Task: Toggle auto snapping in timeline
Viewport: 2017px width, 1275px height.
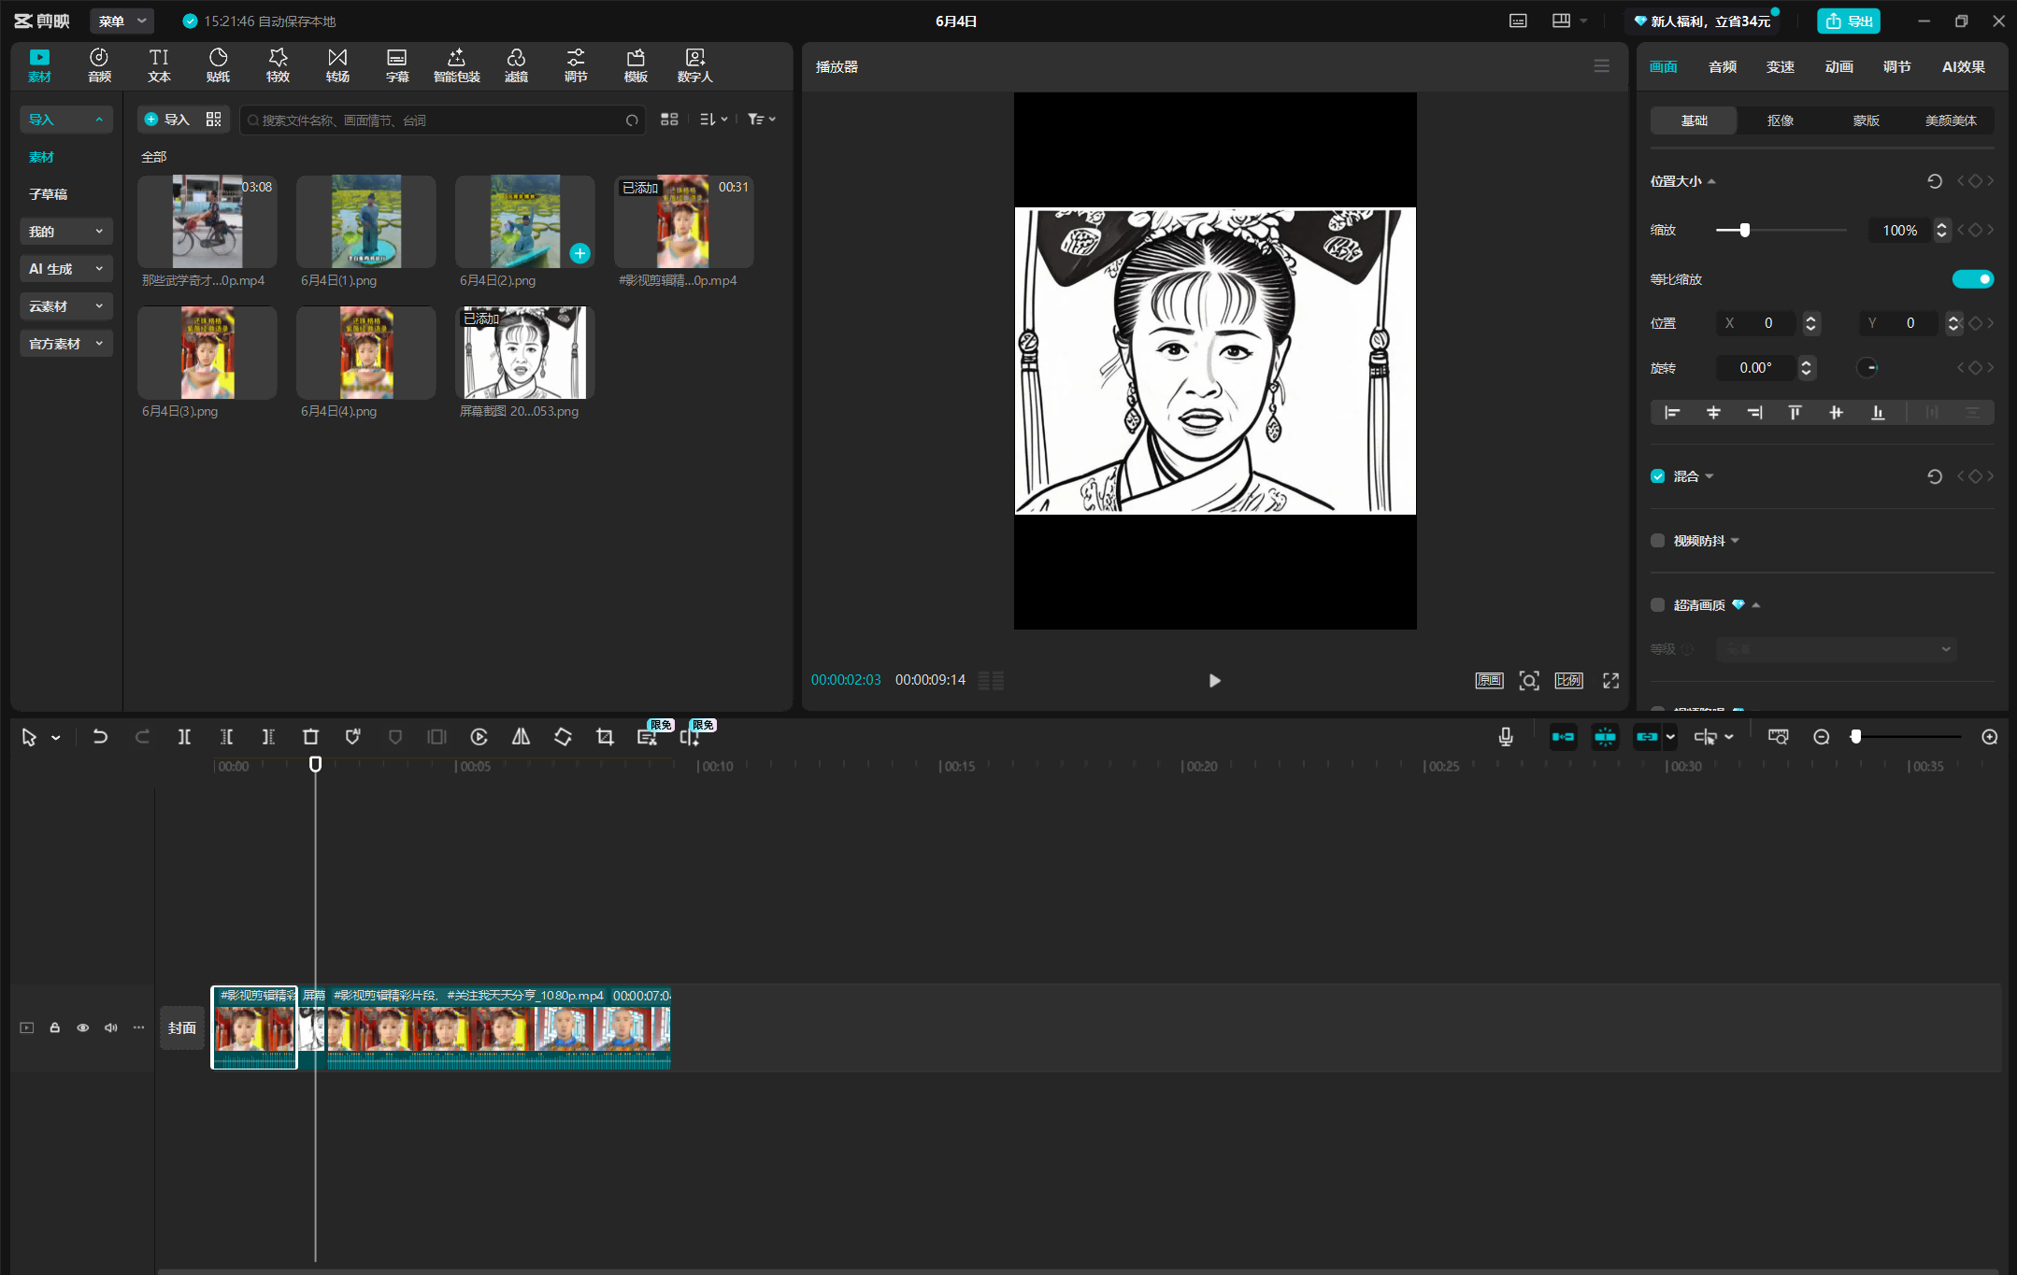Action: click(x=1605, y=737)
